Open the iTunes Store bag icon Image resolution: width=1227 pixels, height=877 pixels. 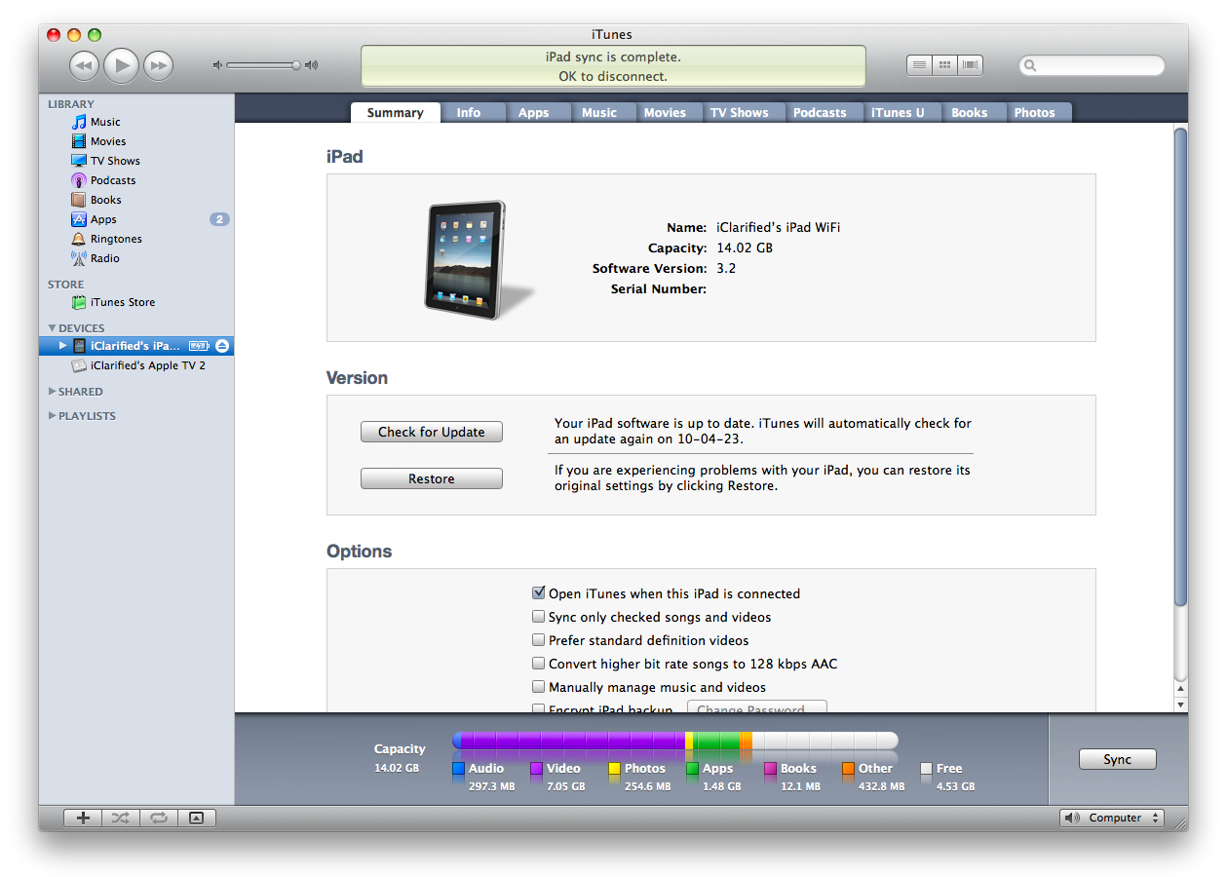click(79, 302)
